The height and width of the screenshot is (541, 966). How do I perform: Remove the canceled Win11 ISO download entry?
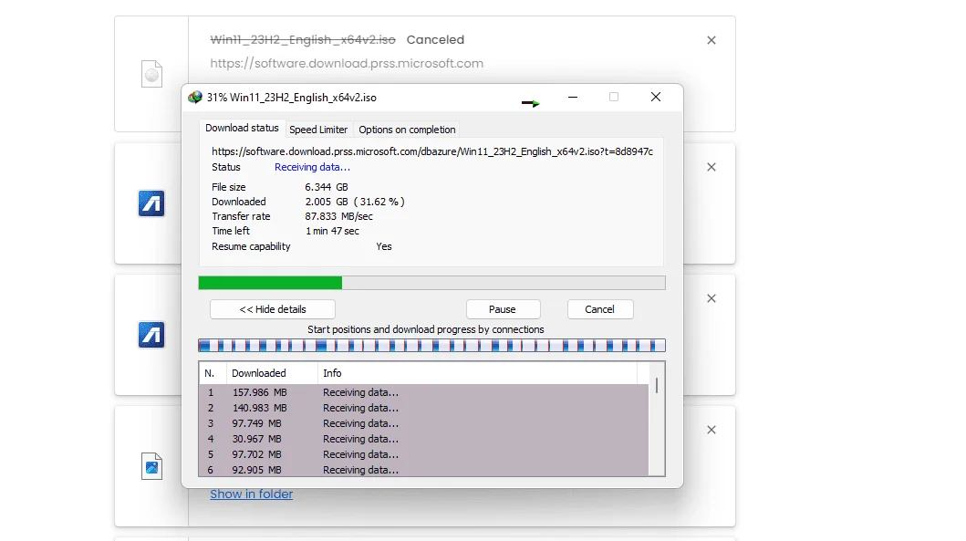[712, 40]
